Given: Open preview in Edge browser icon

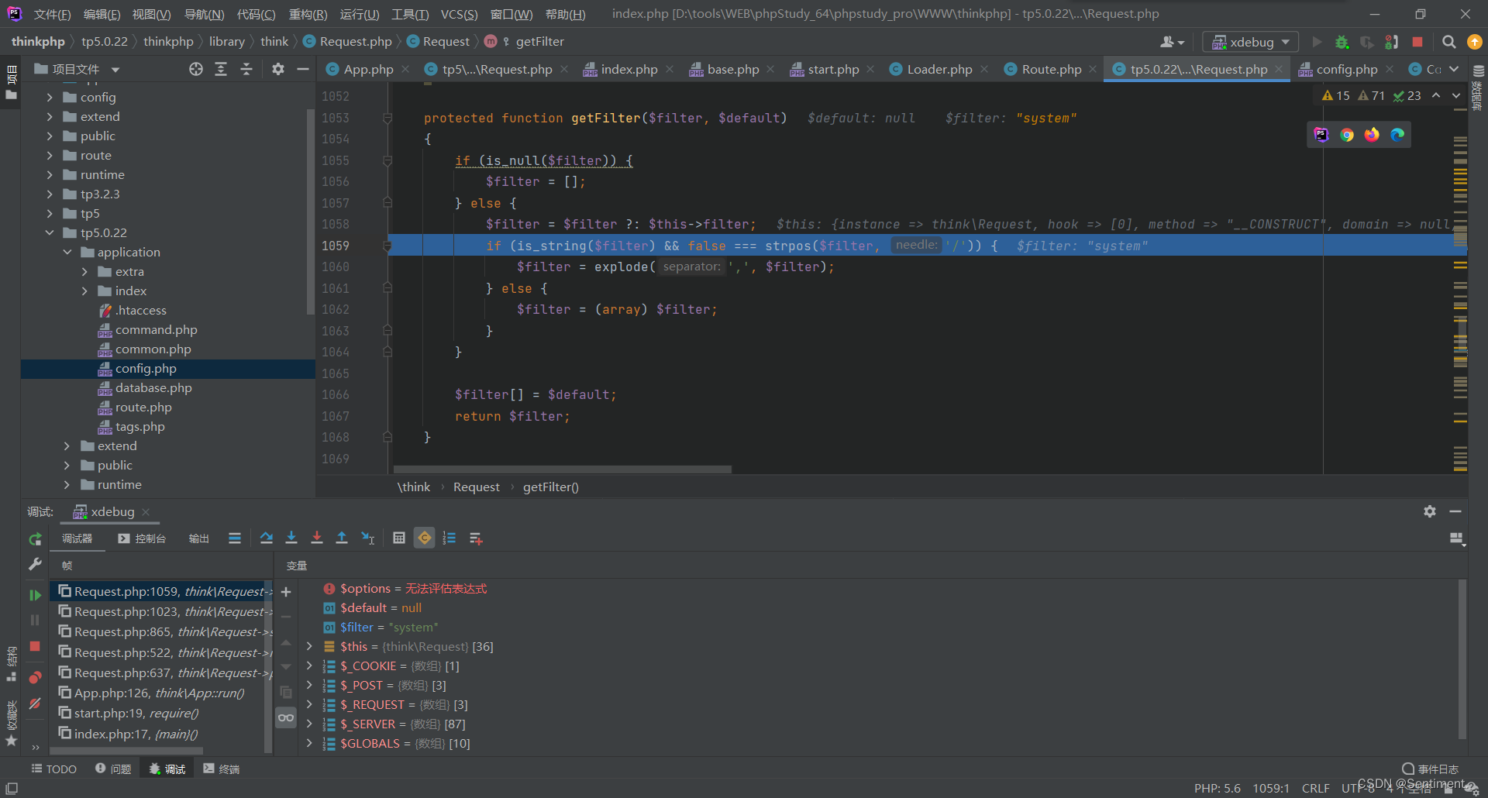Looking at the screenshot, I should tap(1397, 135).
